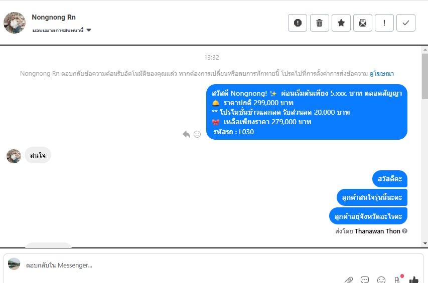The height and width of the screenshot is (283, 428).
Task: Open baht payment request icon
Action: [x=397, y=279]
